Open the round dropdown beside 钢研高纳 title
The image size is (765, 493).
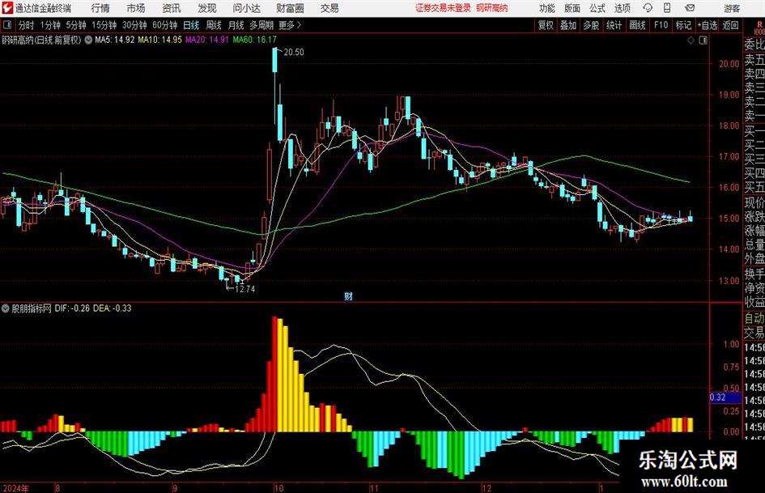(x=87, y=40)
